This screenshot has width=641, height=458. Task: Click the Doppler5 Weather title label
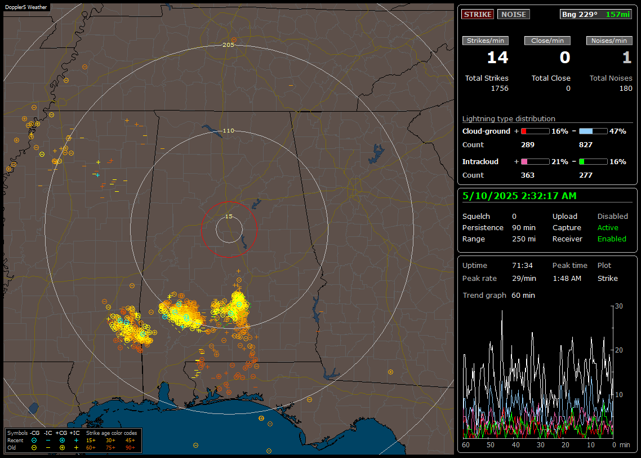click(26, 7)
